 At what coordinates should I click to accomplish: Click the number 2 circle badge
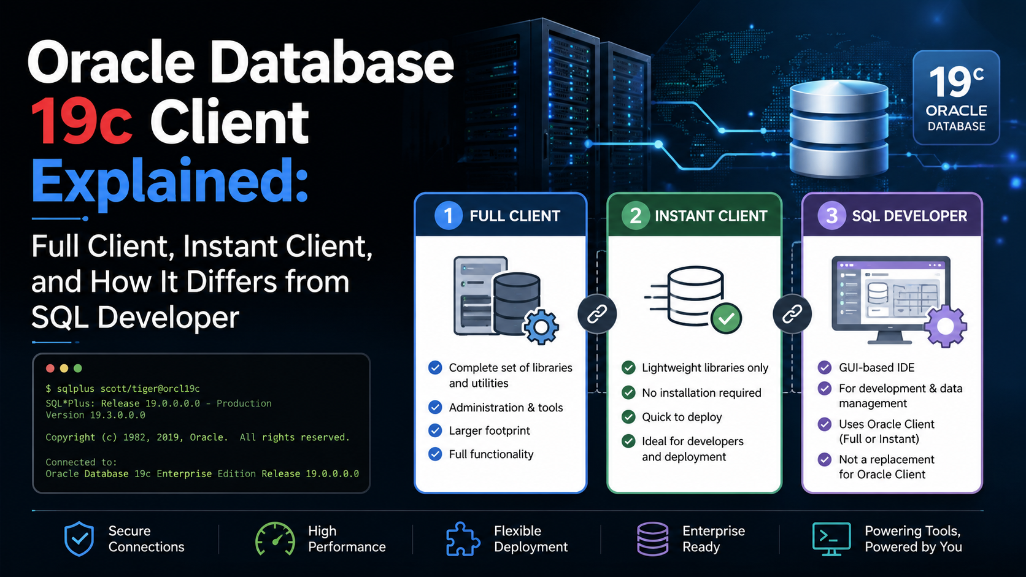coord(636,216)
